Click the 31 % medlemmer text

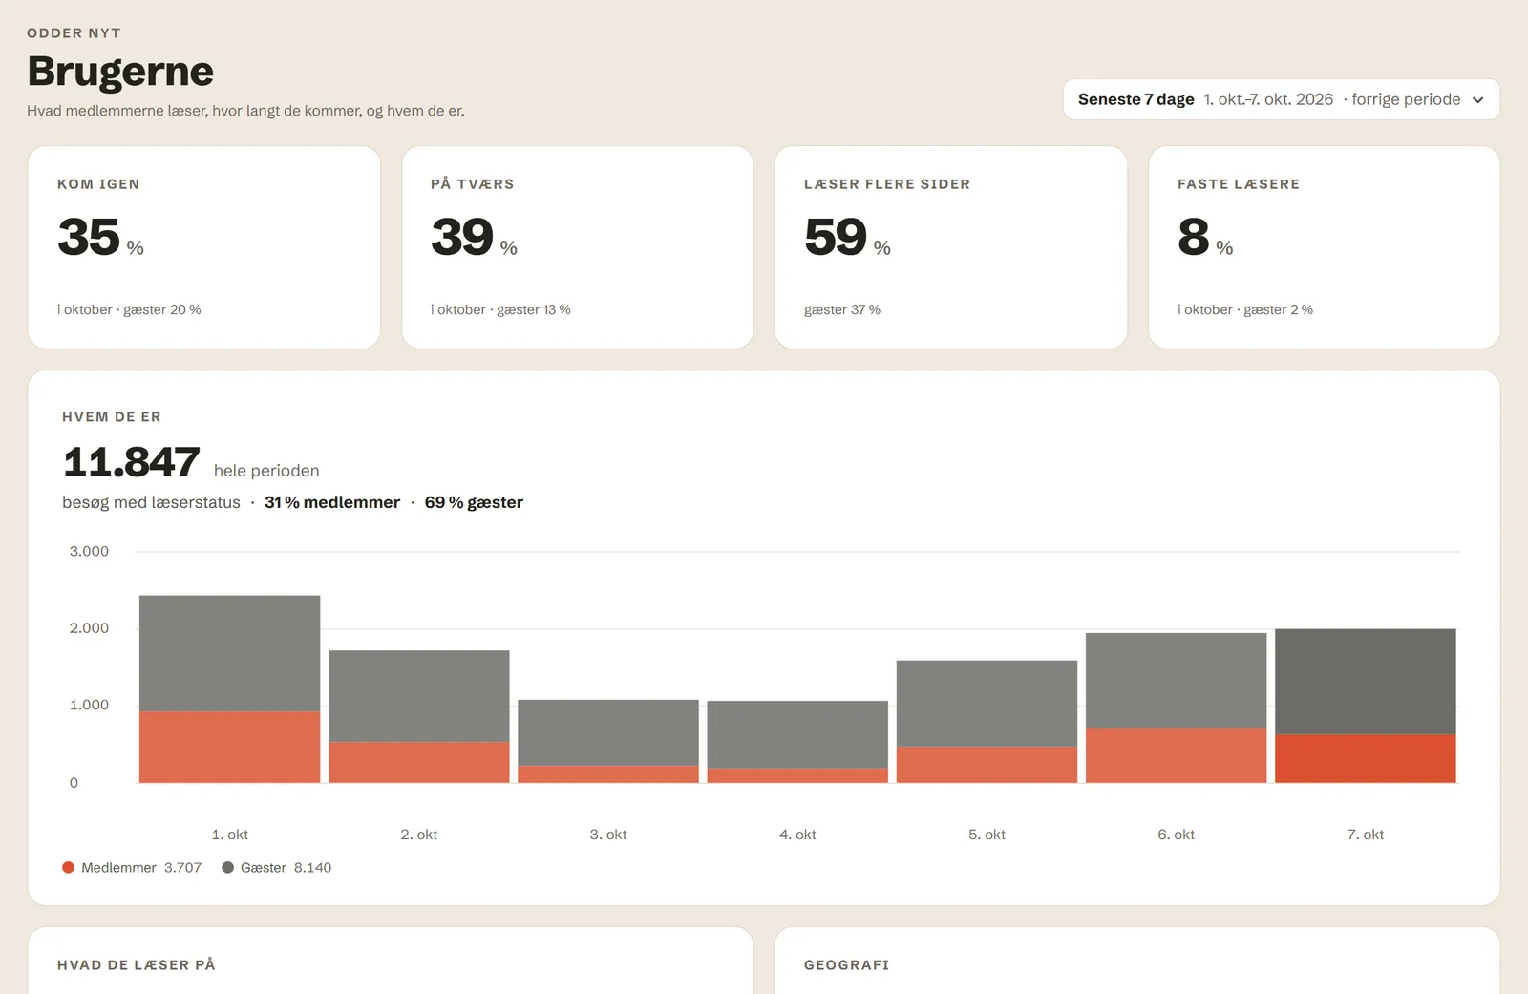[332, 502]
